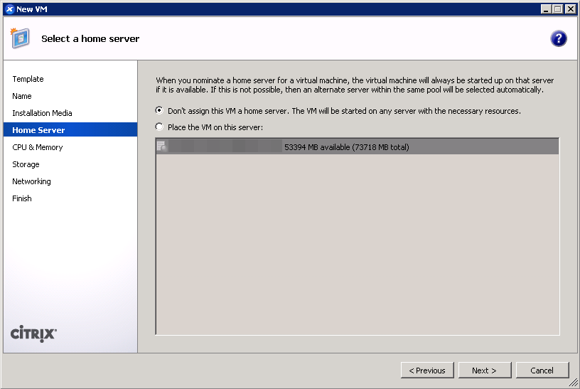Cancel the New VM wizard
This screenshot has width=580, height=389.
click(x=542, y=370)
